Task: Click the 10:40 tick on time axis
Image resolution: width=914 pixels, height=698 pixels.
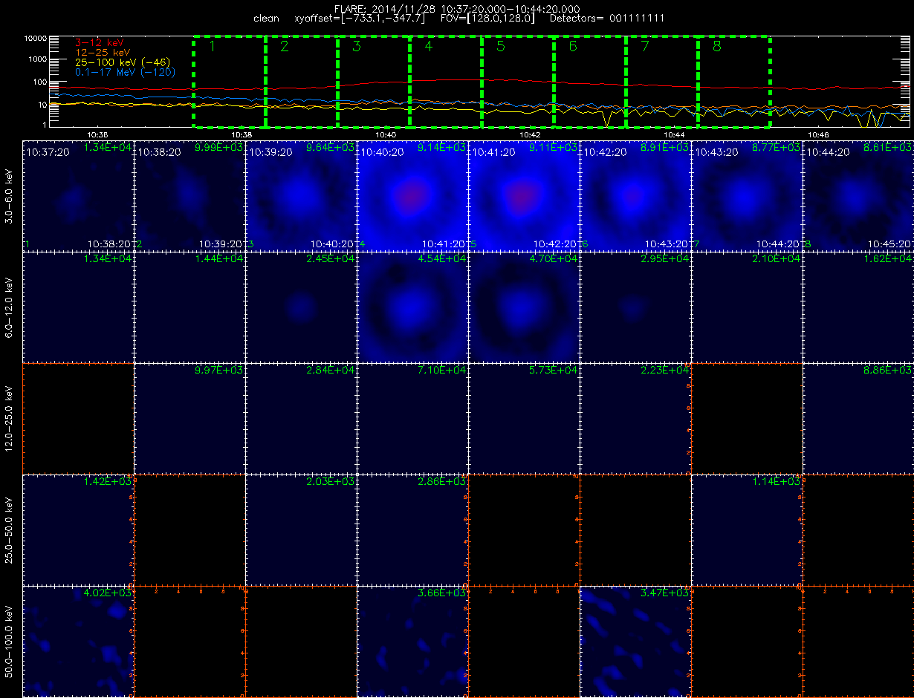Action: (x=386, y=134)
